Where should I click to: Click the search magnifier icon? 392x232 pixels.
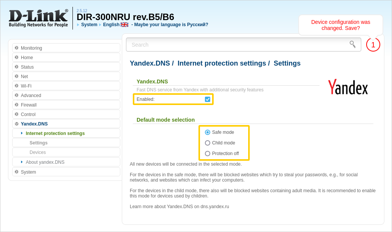click(353, 44)
